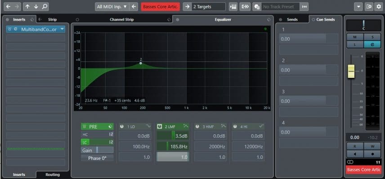Adjust the pre Gain slider
The width and height of the screenshot is (385, 179).
(97, 150)
